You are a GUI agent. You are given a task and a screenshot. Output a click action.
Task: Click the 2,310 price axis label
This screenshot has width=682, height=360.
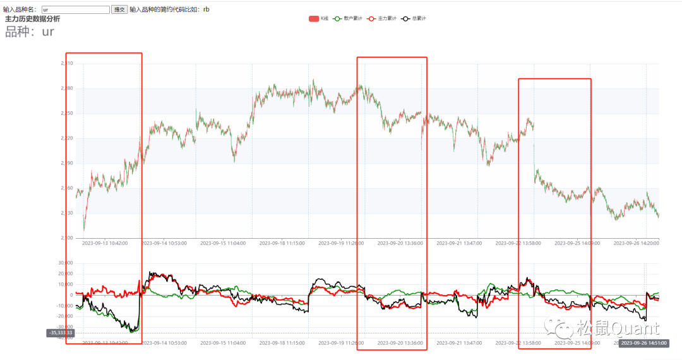[67, 64]
